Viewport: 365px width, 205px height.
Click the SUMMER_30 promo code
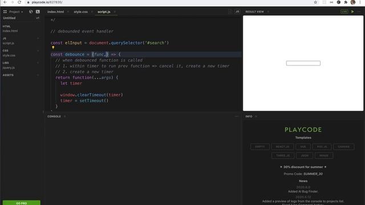[313, 174]
